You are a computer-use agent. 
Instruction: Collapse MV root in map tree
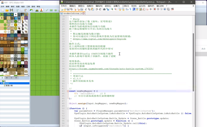1,81
